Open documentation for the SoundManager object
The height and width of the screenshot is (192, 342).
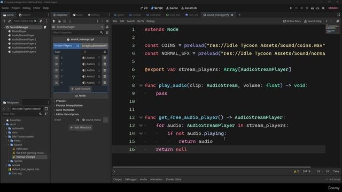point(107,27)
